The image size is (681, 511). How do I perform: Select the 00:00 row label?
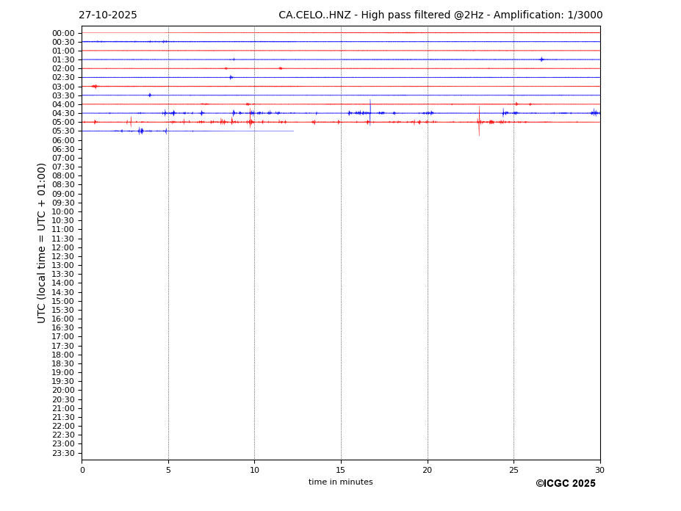coord(63,33)
